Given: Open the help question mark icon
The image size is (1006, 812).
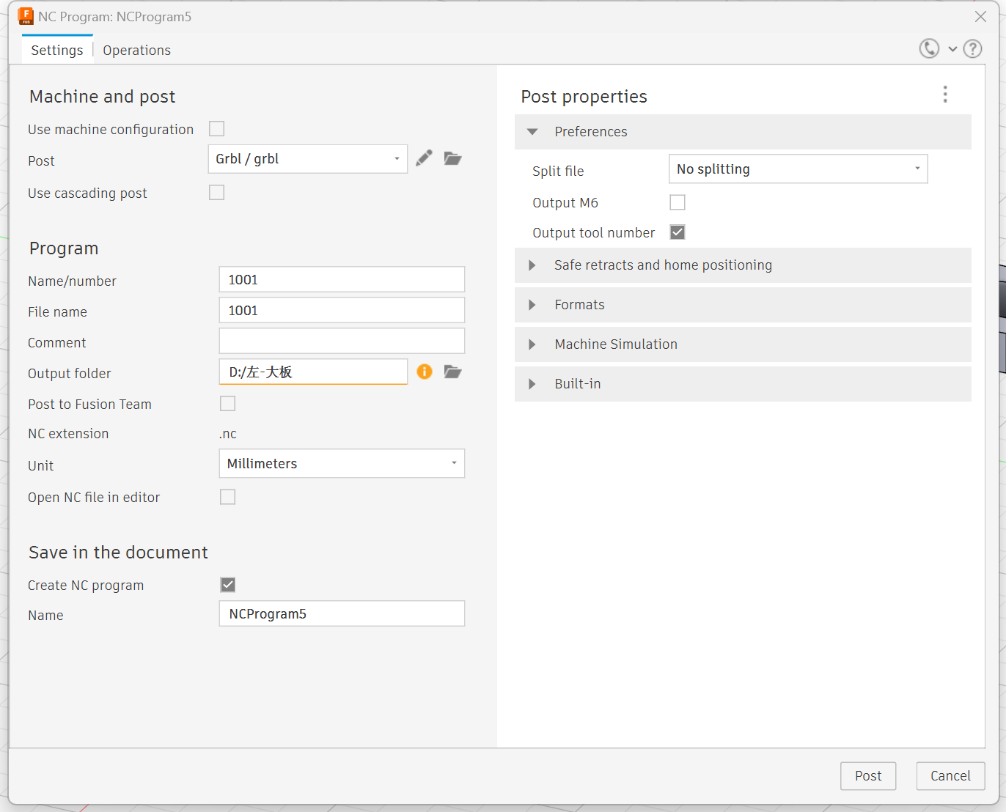Looking at the screenshot, I should [x=972, y=49].
